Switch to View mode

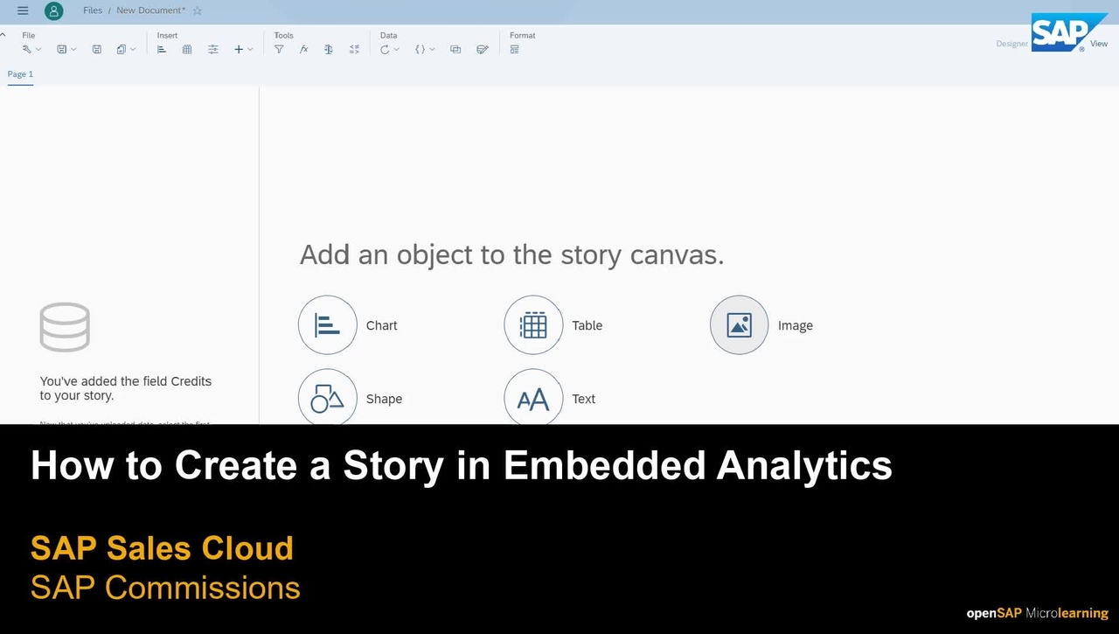(1099, 43)
